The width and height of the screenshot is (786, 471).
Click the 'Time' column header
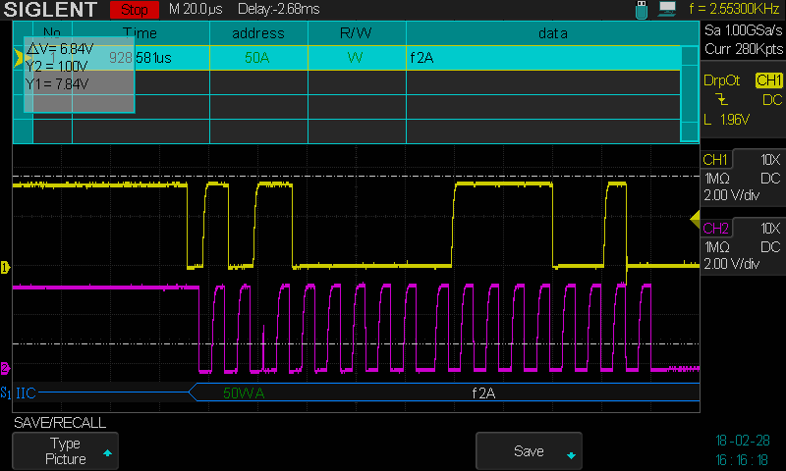click(x=140, y=33)
